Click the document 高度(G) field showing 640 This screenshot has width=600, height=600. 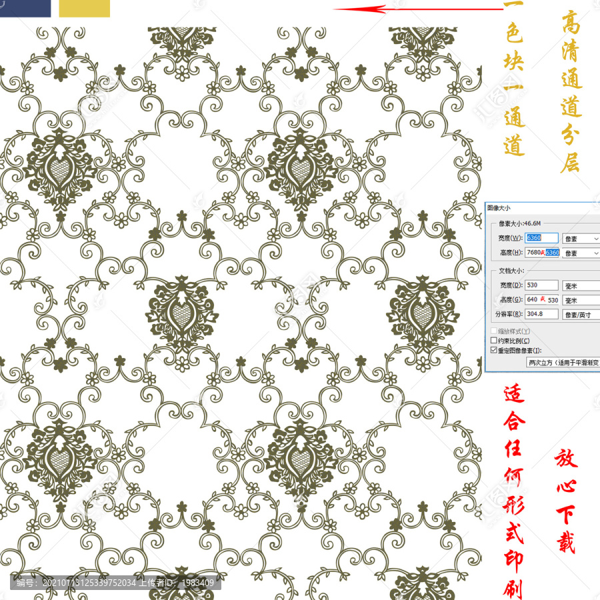[x=541, y=299]
